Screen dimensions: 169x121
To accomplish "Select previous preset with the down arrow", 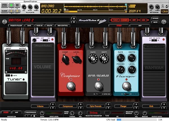I will 74,22.
